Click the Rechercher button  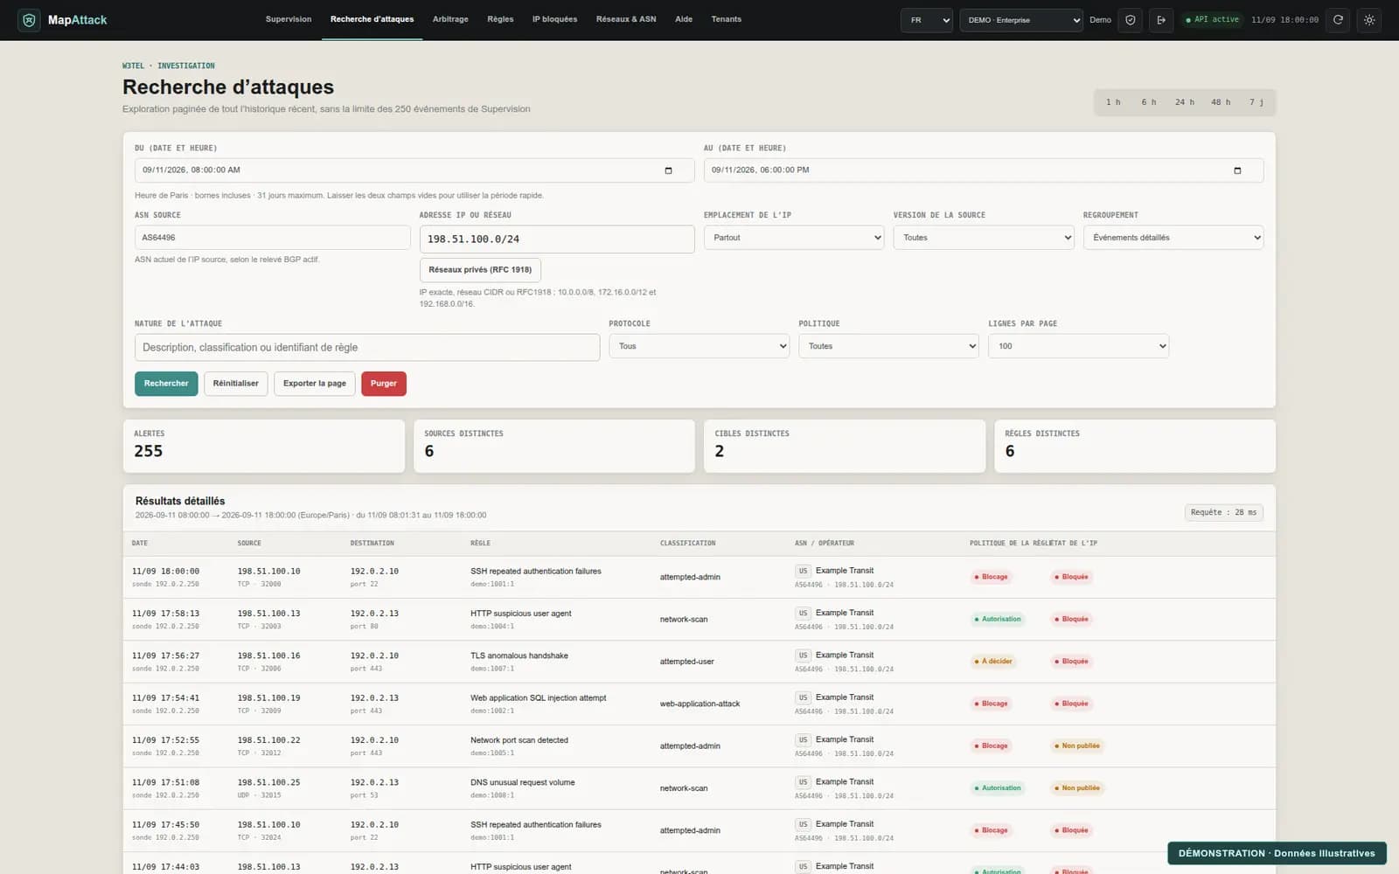click(166, 384)
